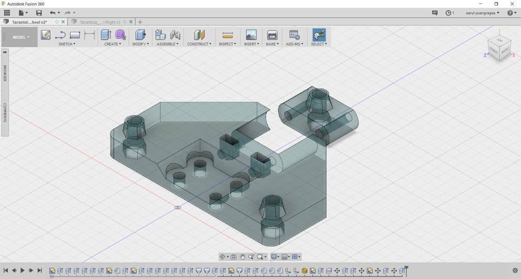
Task: Expand the MAKE menu dropdown
Action: coord(272,44)
